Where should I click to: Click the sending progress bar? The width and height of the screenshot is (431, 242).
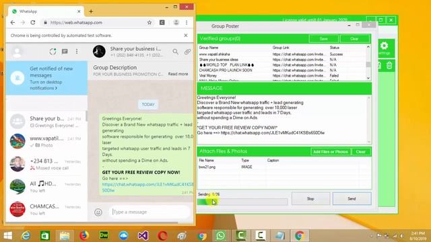[242, 202]
